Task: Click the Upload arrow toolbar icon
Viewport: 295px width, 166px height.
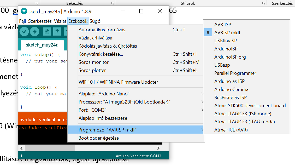Action: tap(34, 31)
